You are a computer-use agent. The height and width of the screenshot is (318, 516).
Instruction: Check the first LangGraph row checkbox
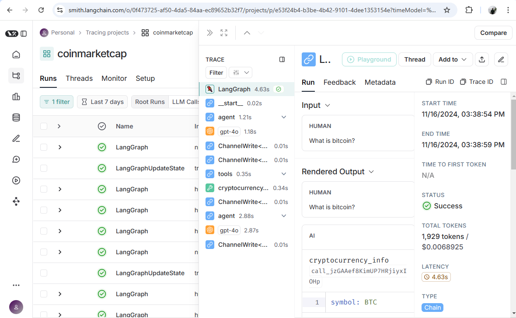44,147
